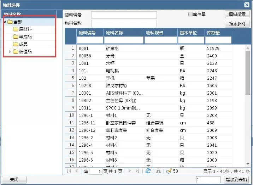Close the 物料选择 dialog with X
The image size is (253, 185).
(x=247, y=5)
